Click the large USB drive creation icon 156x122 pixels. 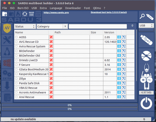coord(146,40)
